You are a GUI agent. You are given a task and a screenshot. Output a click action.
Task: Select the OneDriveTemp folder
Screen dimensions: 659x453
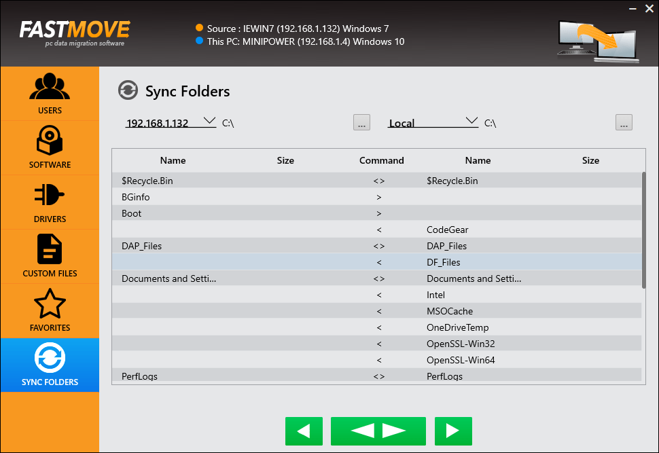[458, 328]
